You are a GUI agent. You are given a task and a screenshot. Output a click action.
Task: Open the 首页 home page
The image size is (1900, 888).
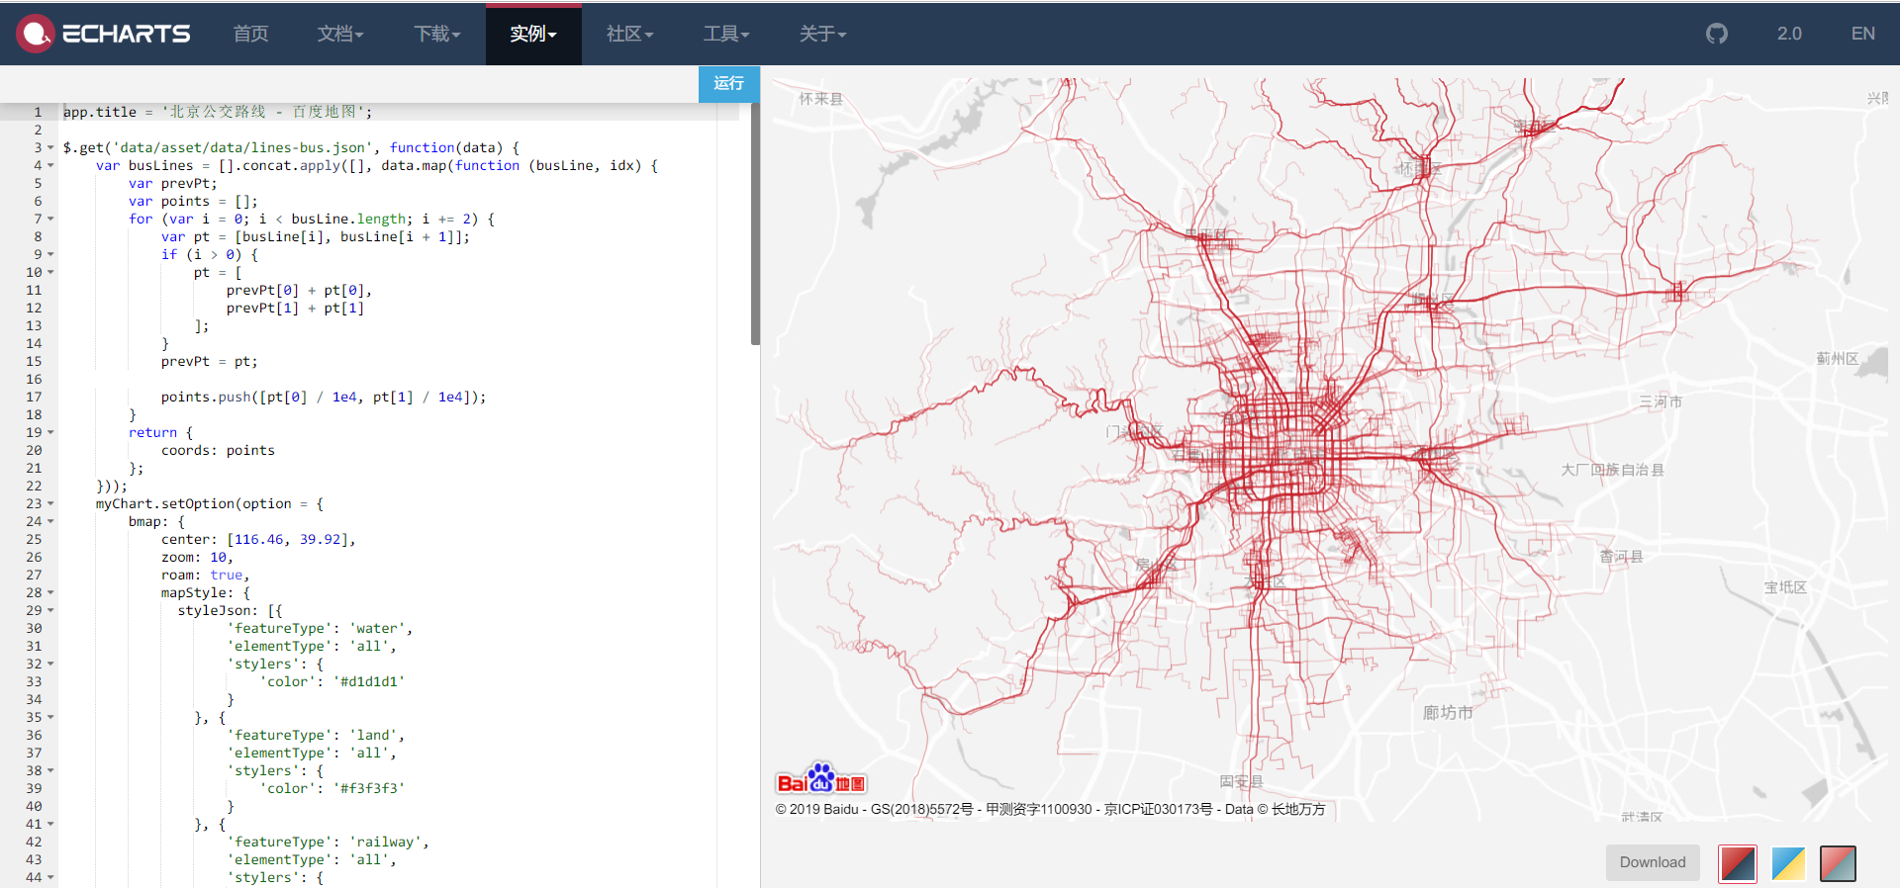(250, 34)
